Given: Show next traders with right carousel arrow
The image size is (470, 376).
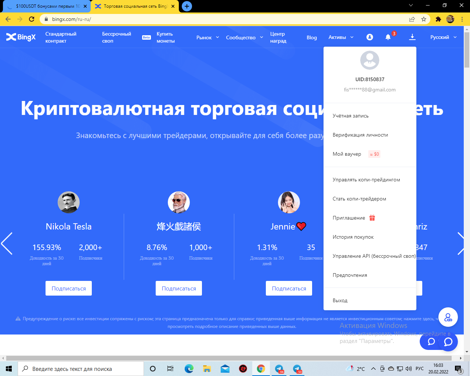Looking at the screenshot, I should 461,243.
